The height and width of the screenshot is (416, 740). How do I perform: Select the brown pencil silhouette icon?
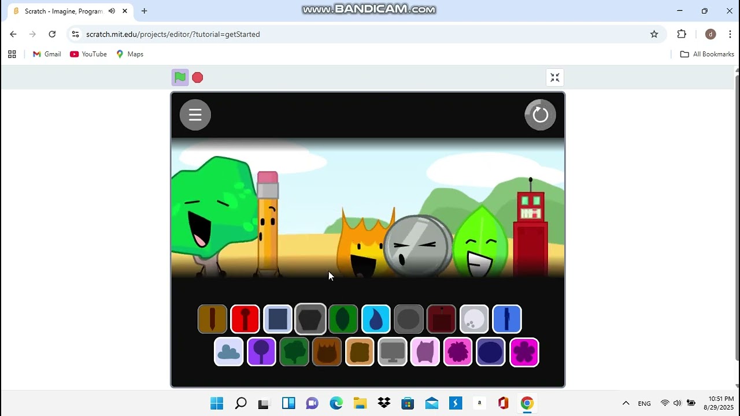point(212,319)
